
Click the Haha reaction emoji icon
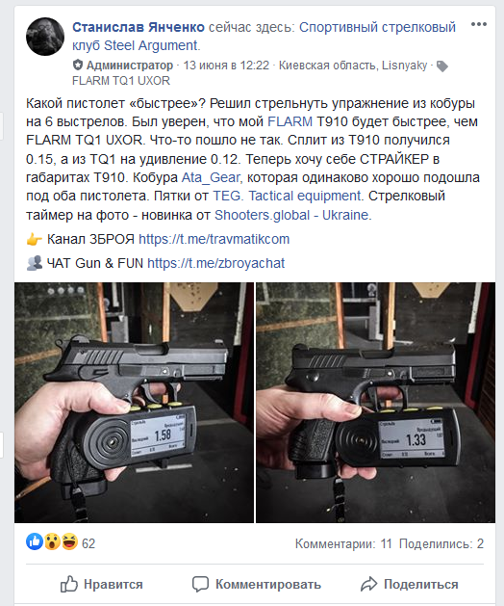point(70,541)
